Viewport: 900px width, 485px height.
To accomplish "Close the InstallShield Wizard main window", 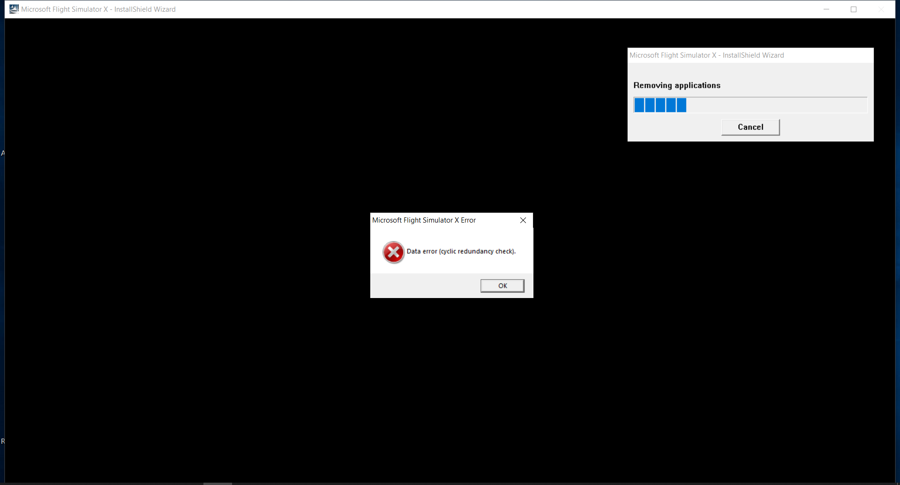I will 881,9.
